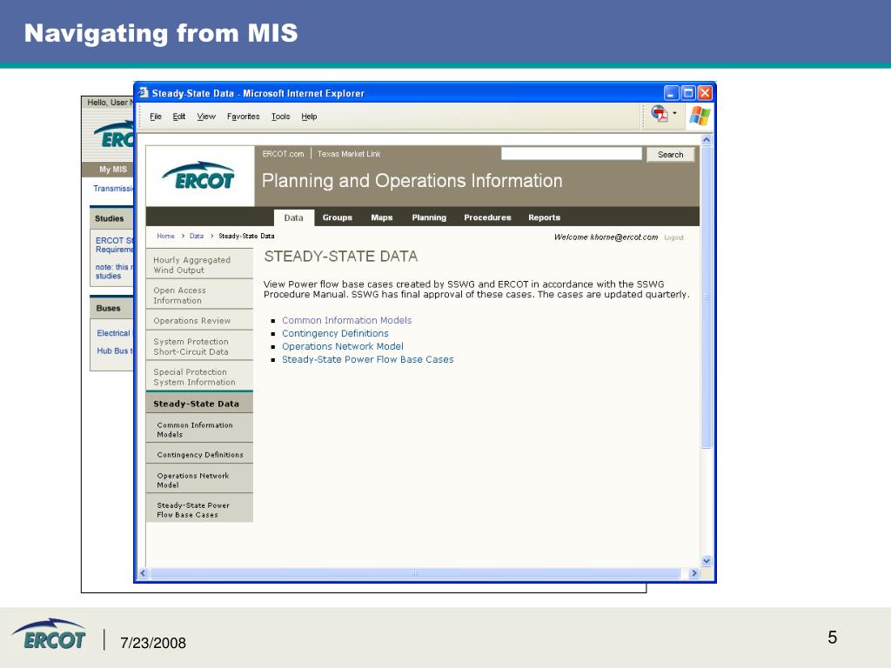Click the Data breadcrumb link
891x668 pixels.
click(x=197, y=236)
